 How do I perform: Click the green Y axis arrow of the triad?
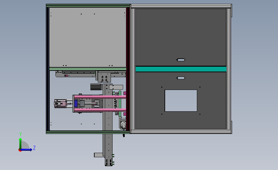[x=20, y=143]
